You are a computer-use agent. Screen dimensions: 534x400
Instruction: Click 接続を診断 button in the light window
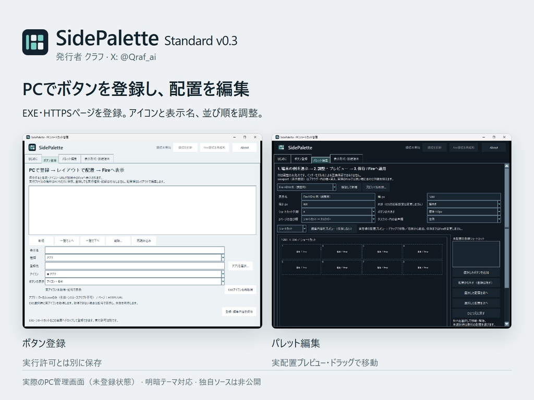point(185,147)
